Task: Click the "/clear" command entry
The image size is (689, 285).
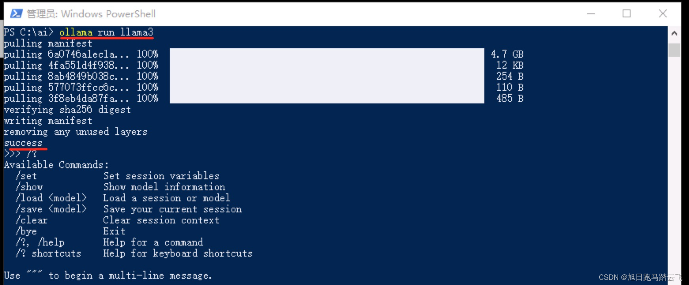Action: pos(32,220)
